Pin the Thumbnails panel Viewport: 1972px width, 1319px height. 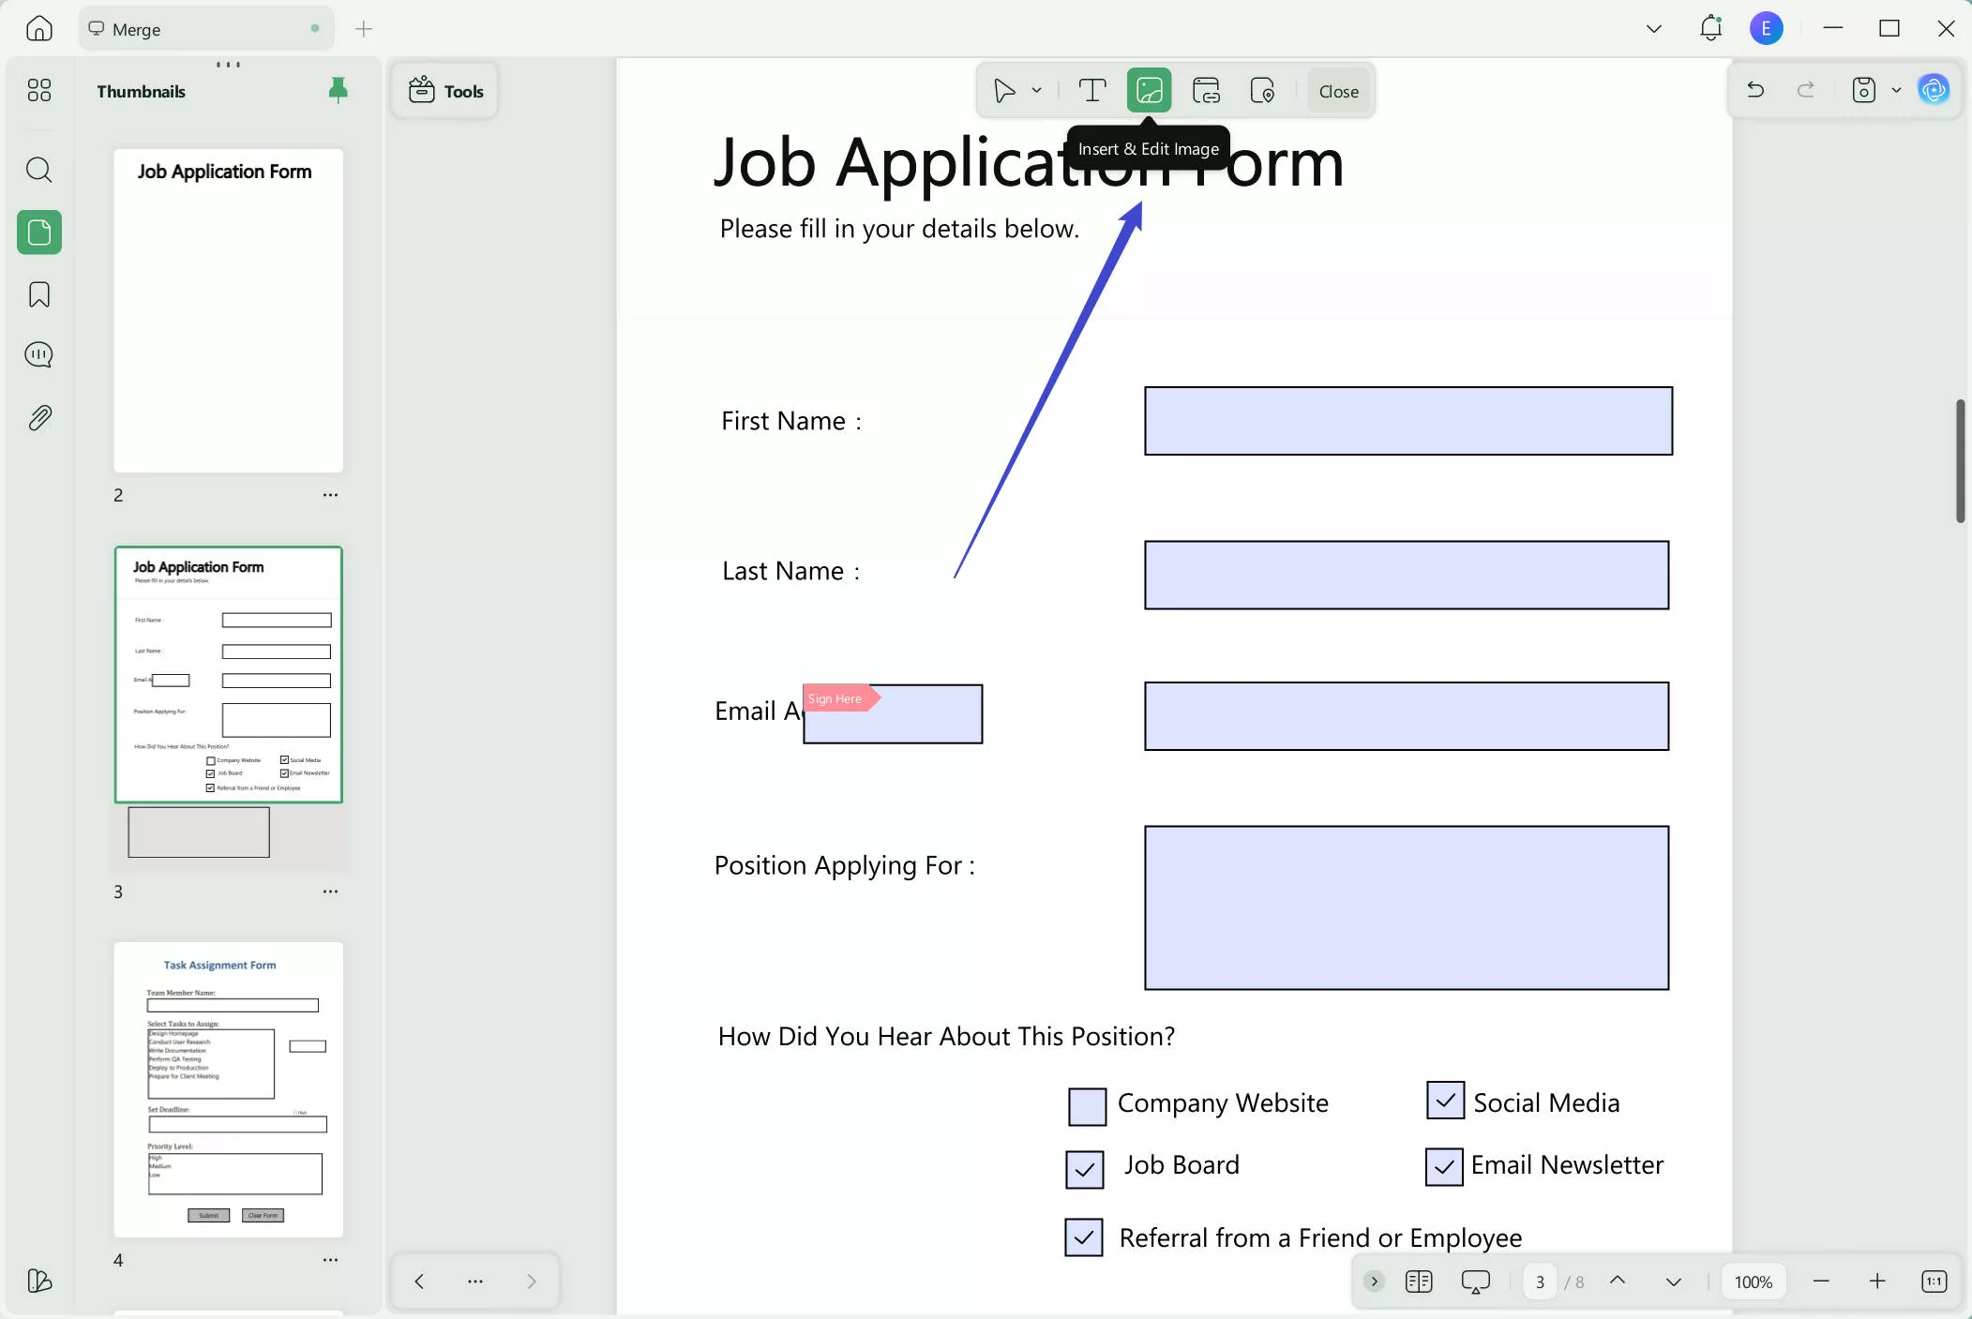pyautogui.click(x=337, y=89)
